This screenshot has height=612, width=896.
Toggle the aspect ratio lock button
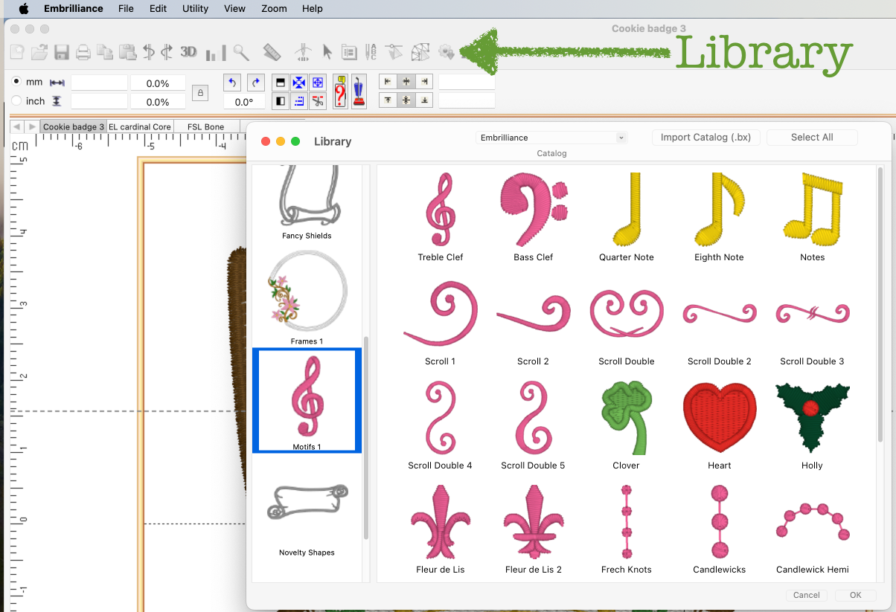[x=199, y=92]
